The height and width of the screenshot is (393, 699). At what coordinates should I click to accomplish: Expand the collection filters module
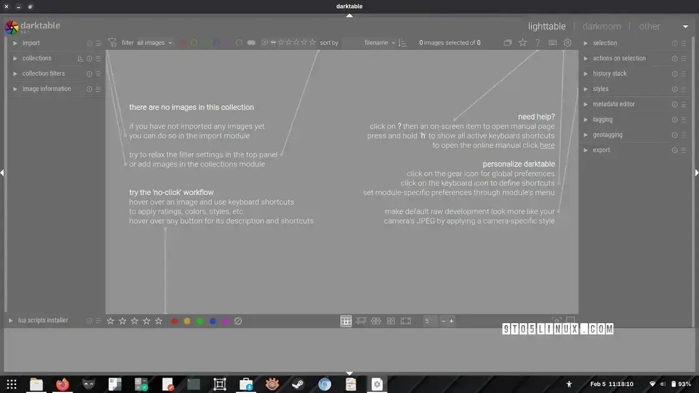tap(15, 74)
